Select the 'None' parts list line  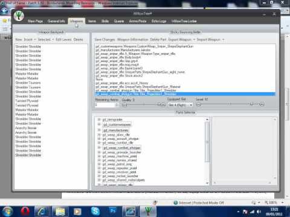click(185, 80)
